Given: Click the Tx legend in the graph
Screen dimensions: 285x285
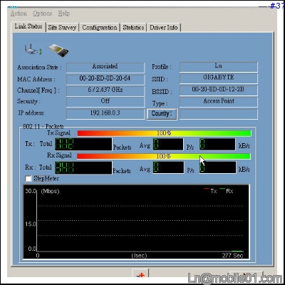Looking at the screenshot, I should tap(210, 191).
